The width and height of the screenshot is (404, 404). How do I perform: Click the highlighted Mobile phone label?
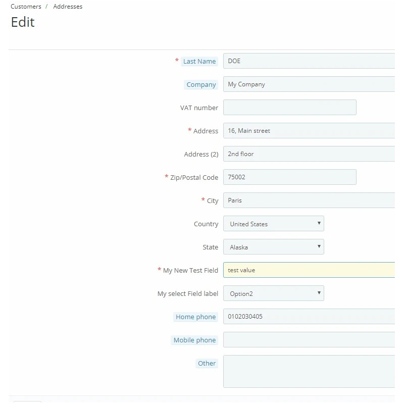[194, 340]
